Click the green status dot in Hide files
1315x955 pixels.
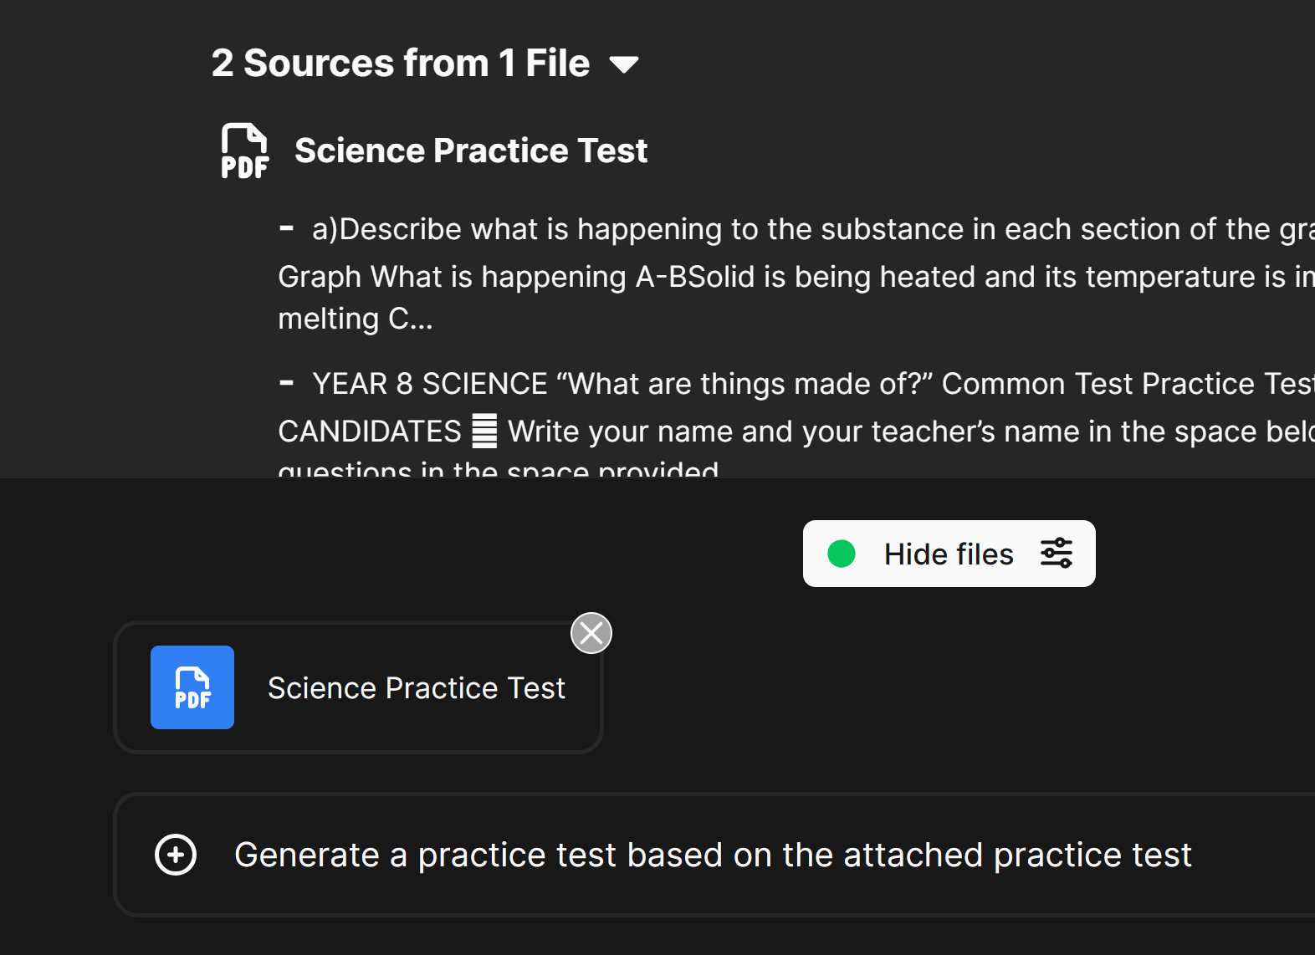[x=842, y=553]
